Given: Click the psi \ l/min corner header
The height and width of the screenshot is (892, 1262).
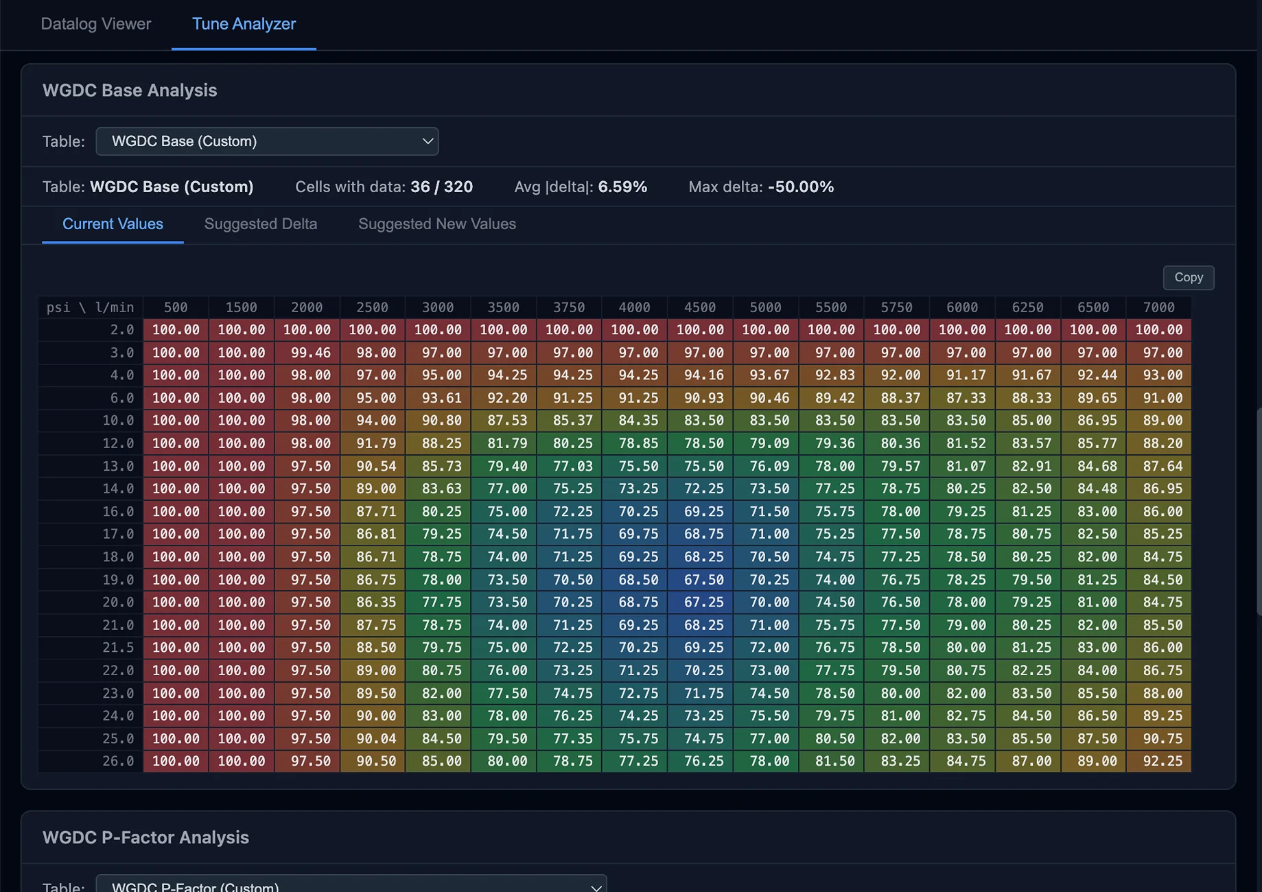Looking at the screenshot, I should coord(90,307).
